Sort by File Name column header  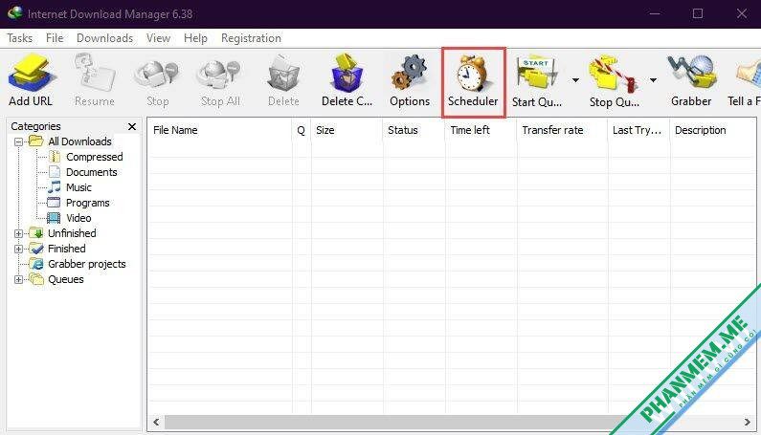219,130
